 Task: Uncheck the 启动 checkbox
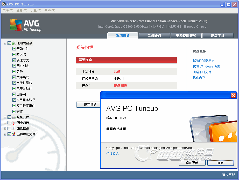pos(14,71)
